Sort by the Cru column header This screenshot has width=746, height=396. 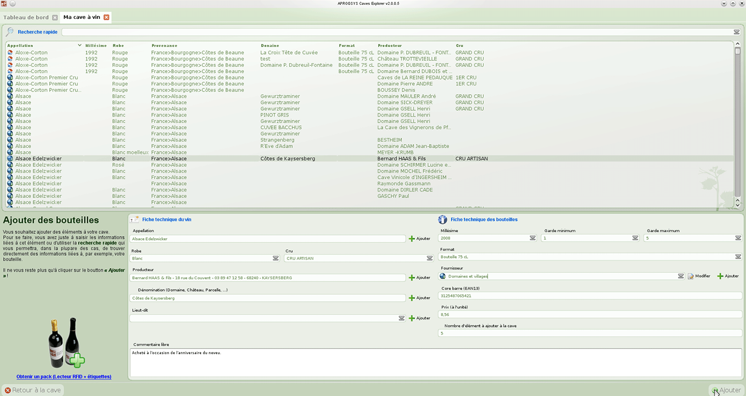[459, 45]
